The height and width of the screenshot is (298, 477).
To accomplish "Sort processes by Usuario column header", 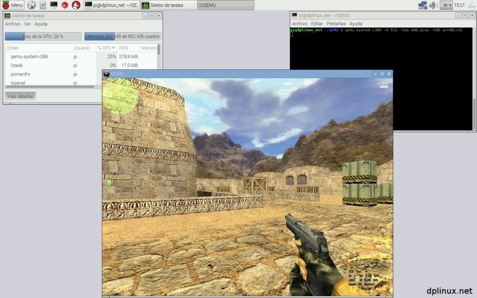I will coord(82,48).
